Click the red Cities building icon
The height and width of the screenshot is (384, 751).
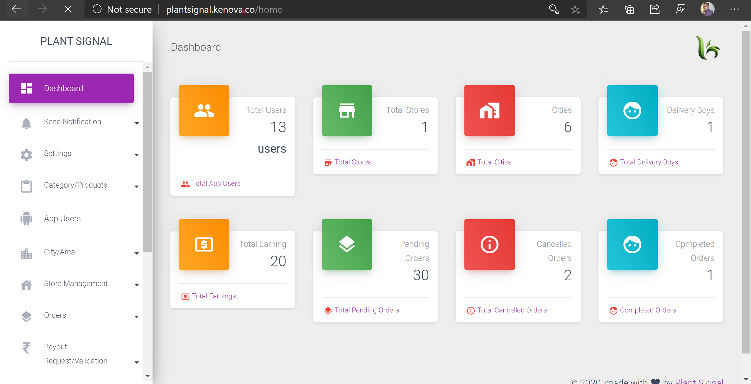click(x=489, y=111)
